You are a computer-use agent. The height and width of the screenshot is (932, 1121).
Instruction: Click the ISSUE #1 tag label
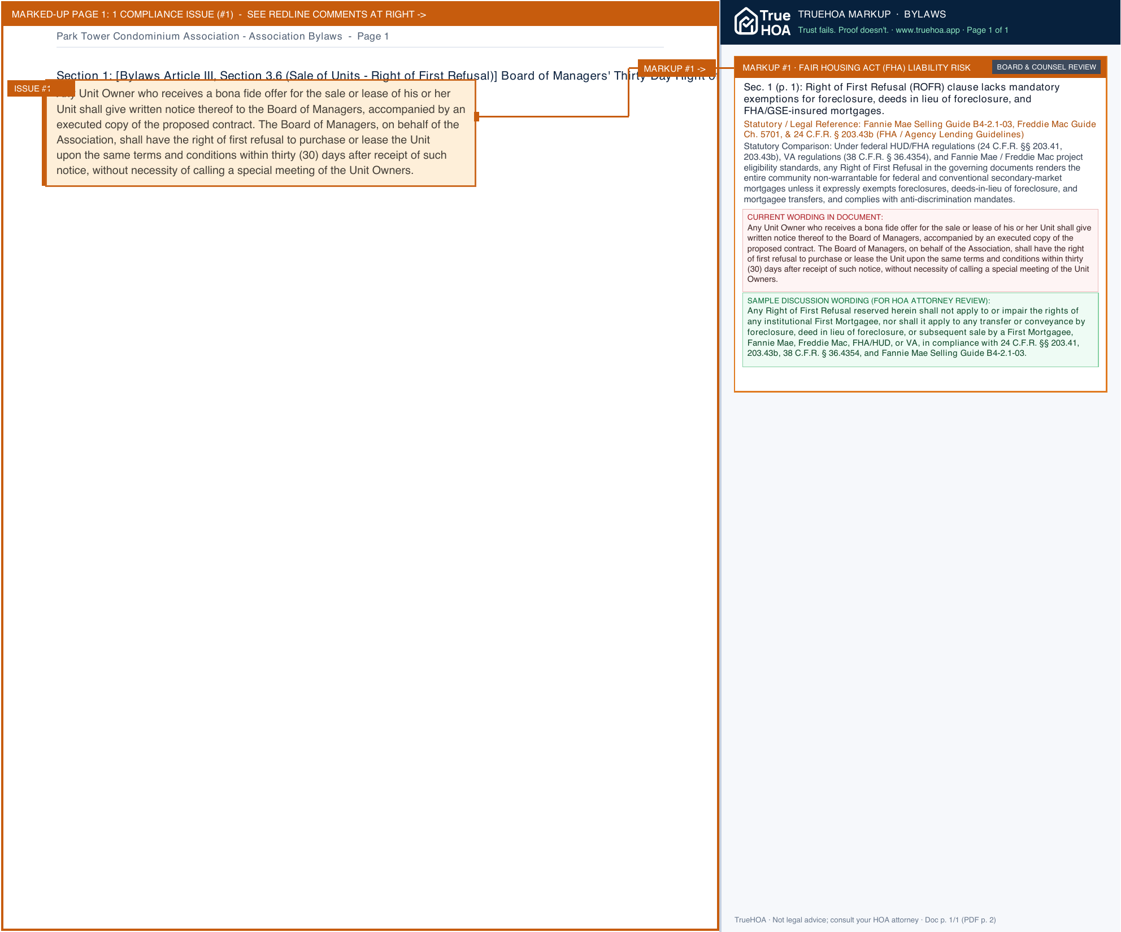tap(41, 88)
